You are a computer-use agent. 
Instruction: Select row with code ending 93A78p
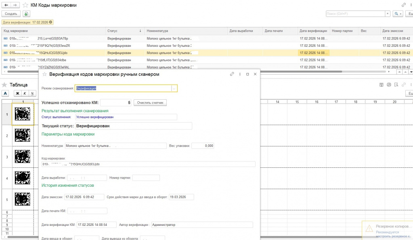click(x=207, y=38)
